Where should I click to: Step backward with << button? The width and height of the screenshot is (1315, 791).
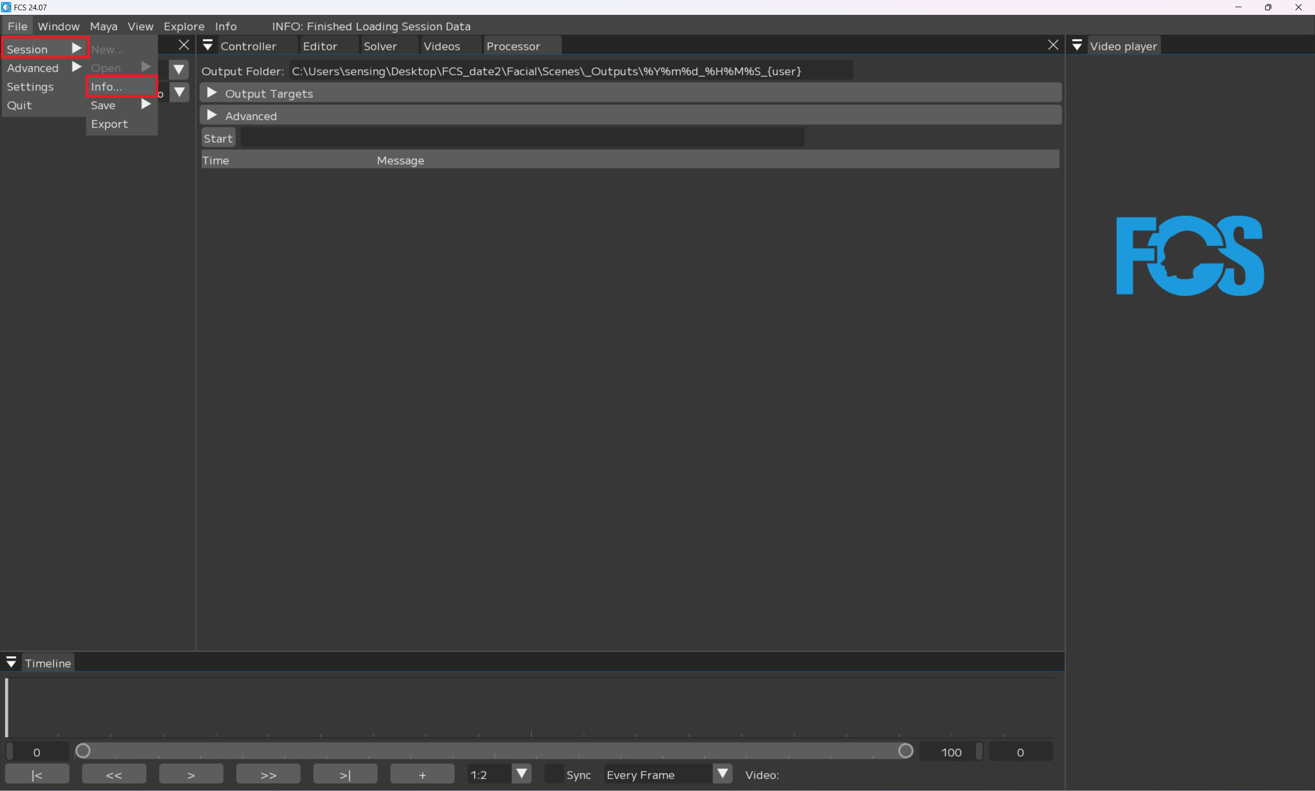pyautogui.click(x=114, y=775)
